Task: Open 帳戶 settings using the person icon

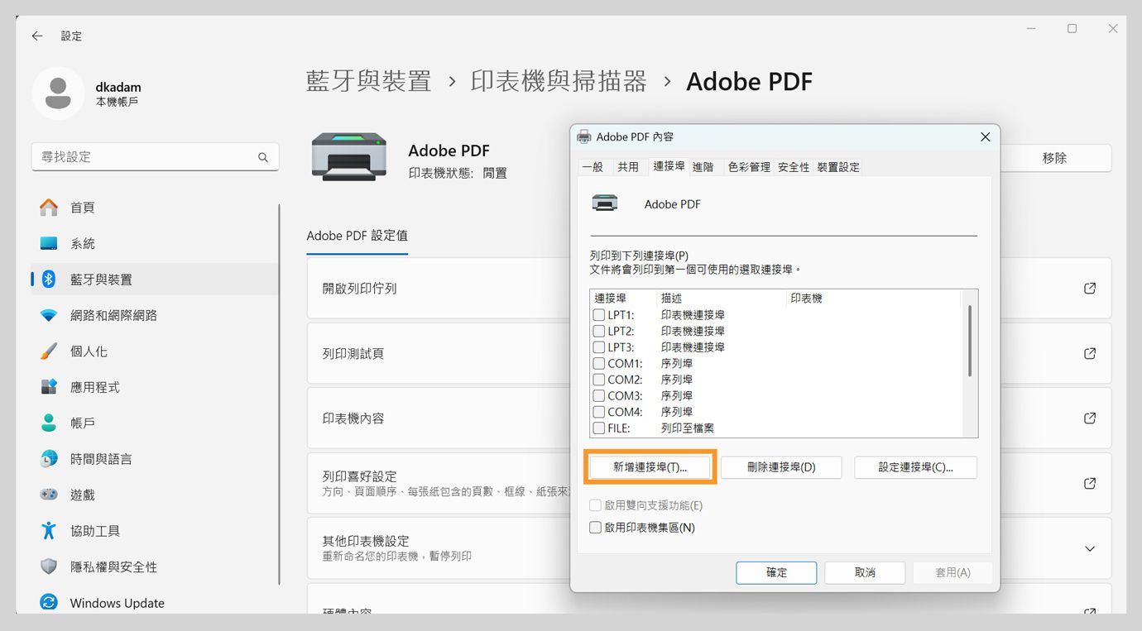Action: [50, 423]
